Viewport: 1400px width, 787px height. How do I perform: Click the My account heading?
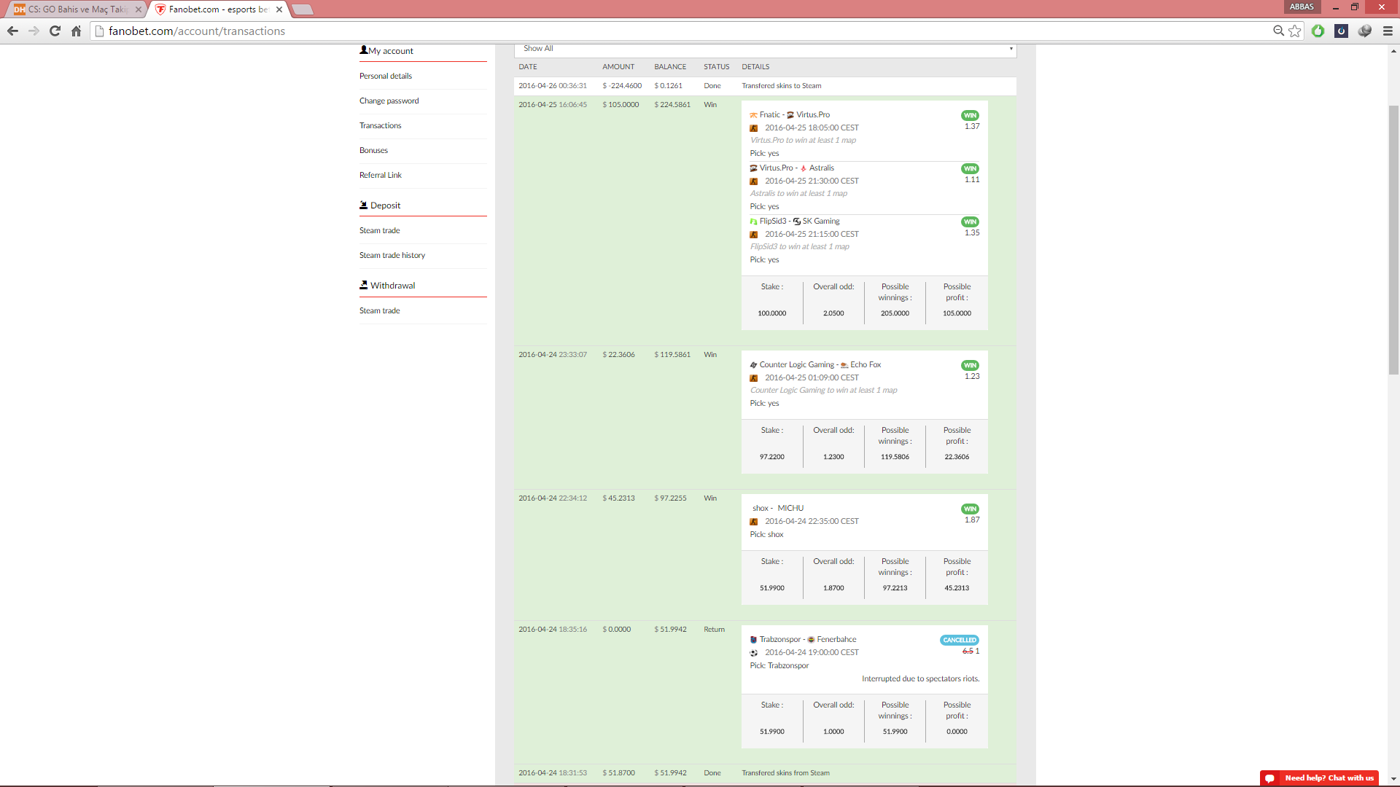(x=391, y=51)
